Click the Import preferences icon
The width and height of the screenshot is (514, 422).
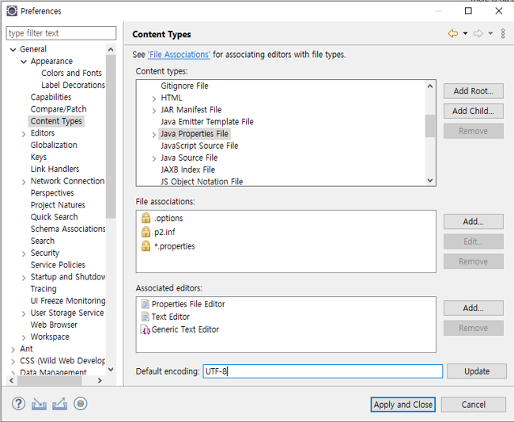pos(39,404)
